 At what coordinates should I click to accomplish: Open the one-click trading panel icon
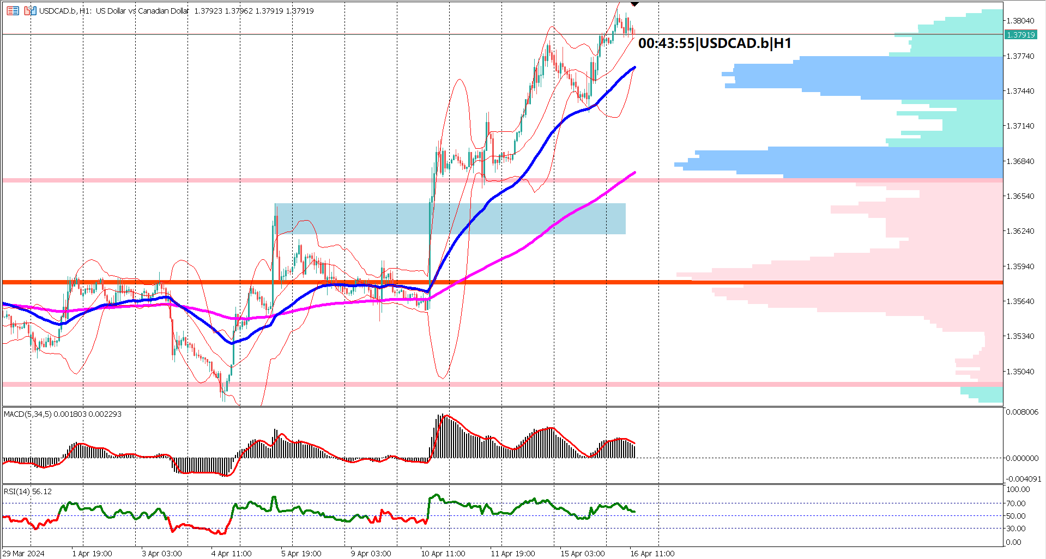pyautogui.click(x=13, y=9)
